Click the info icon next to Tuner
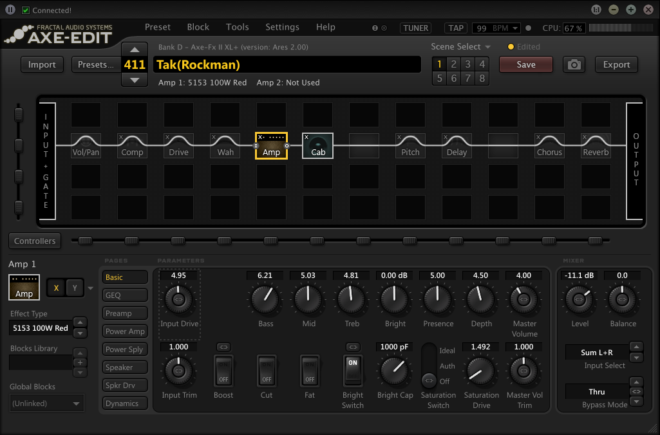 [375, 28]
